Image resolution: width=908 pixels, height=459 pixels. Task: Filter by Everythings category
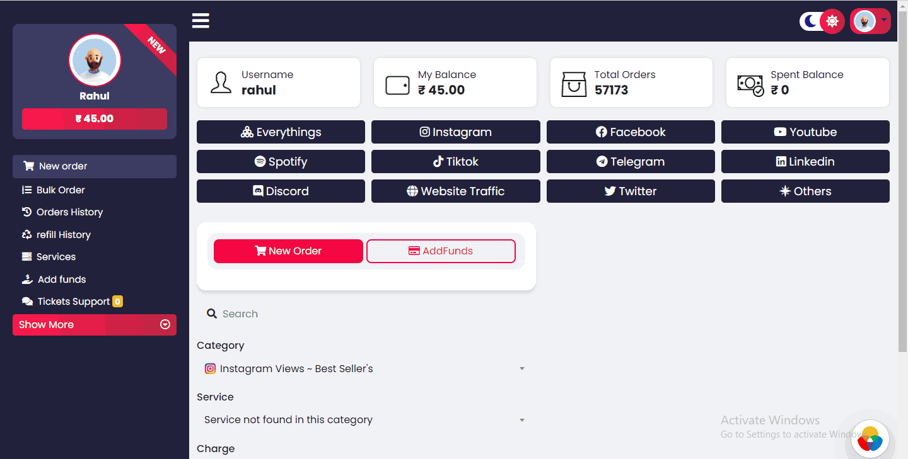pyautogui.click(x=281, y=132)
